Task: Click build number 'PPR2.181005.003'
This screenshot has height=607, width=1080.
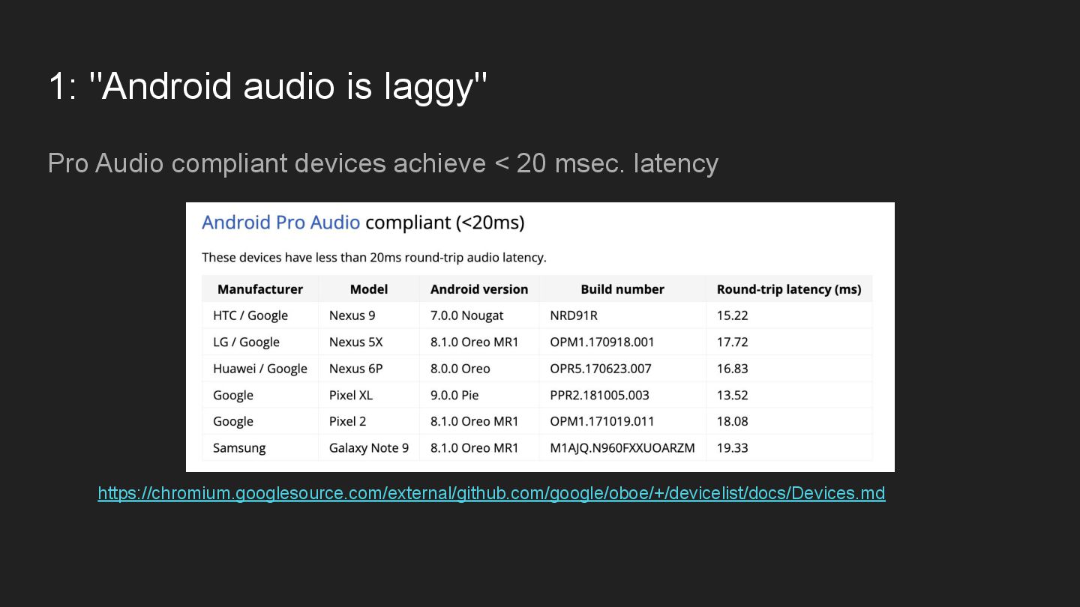Action: pos(600,395)
